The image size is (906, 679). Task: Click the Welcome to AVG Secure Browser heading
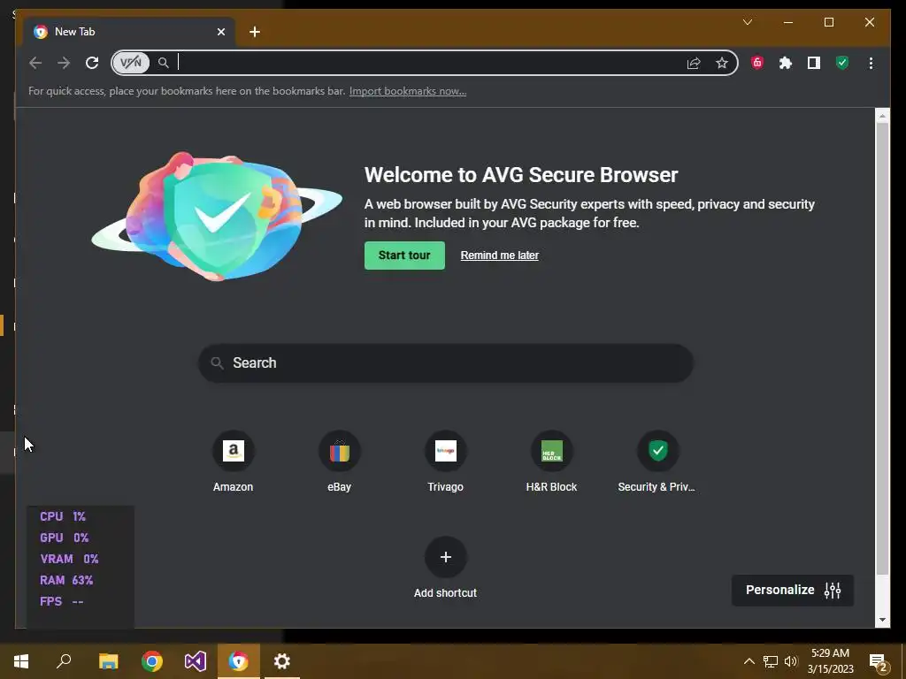point(520,175)
